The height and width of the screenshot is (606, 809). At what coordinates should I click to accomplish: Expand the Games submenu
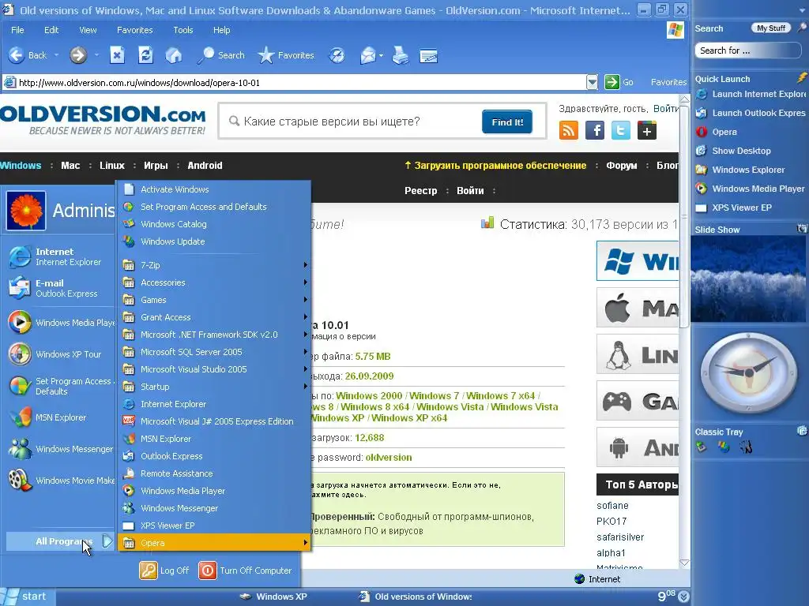pyautogui.click(x=215, y=300)
